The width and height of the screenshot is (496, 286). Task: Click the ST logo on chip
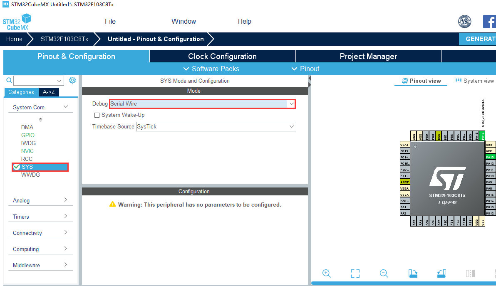[x=447, y=178]
